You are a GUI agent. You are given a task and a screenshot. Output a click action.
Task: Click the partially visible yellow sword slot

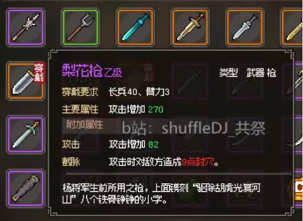coord(292,27)
